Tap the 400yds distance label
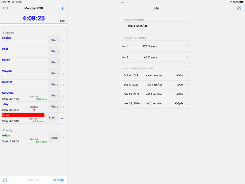This screenshot has height=184, width=245. click(178, 103)
